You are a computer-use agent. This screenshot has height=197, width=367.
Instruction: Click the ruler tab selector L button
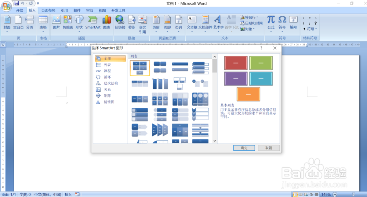coord(3,45)
